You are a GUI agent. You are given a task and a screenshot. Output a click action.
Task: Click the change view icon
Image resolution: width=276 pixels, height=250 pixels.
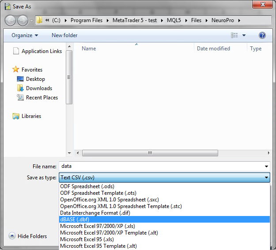point(234,35)
